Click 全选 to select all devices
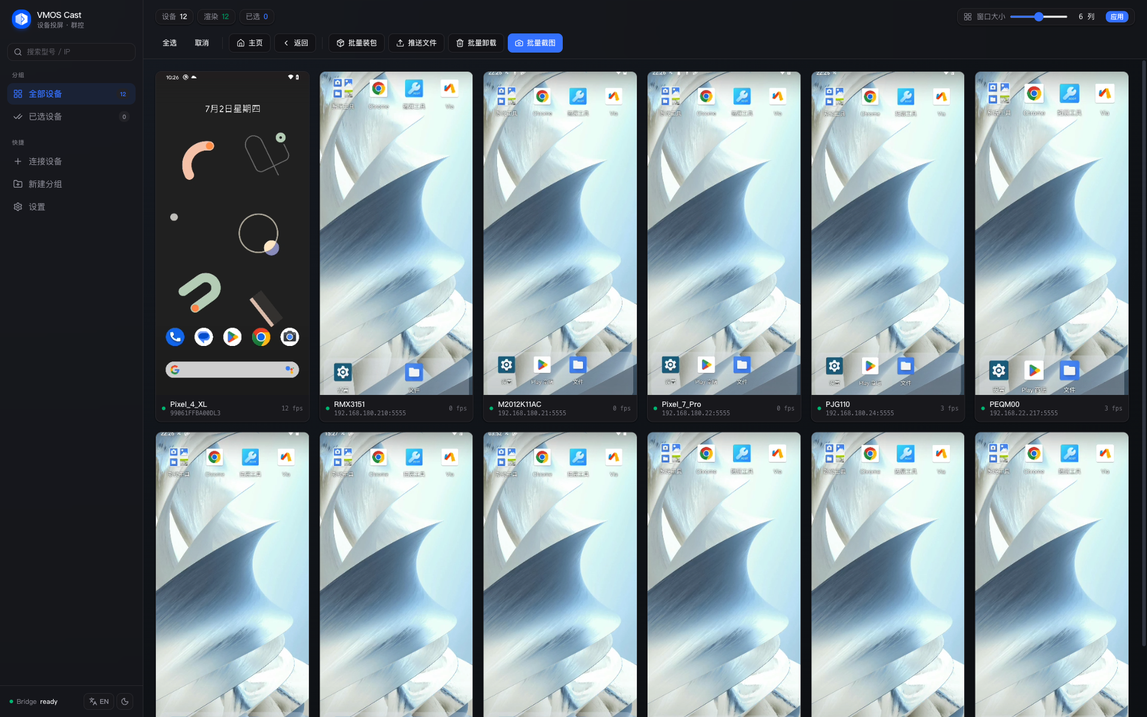1147x717 pixels. pos(170,43)
